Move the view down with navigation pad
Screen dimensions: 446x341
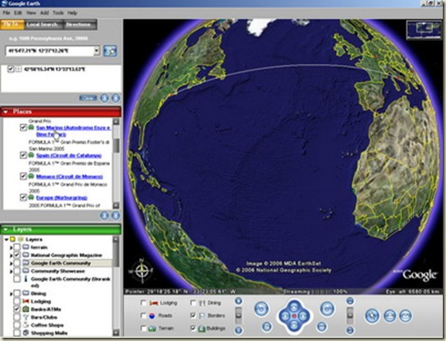294,325
